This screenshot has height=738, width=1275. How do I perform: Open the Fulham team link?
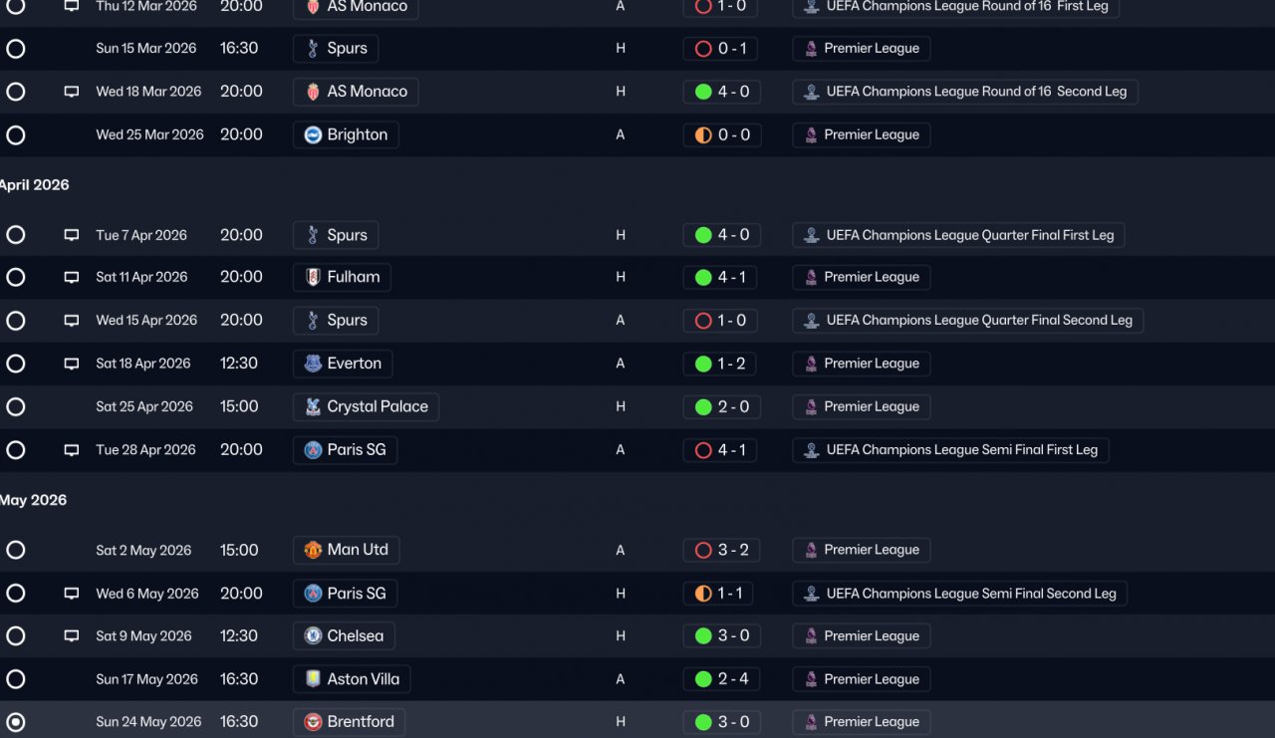tap(353, 278)
